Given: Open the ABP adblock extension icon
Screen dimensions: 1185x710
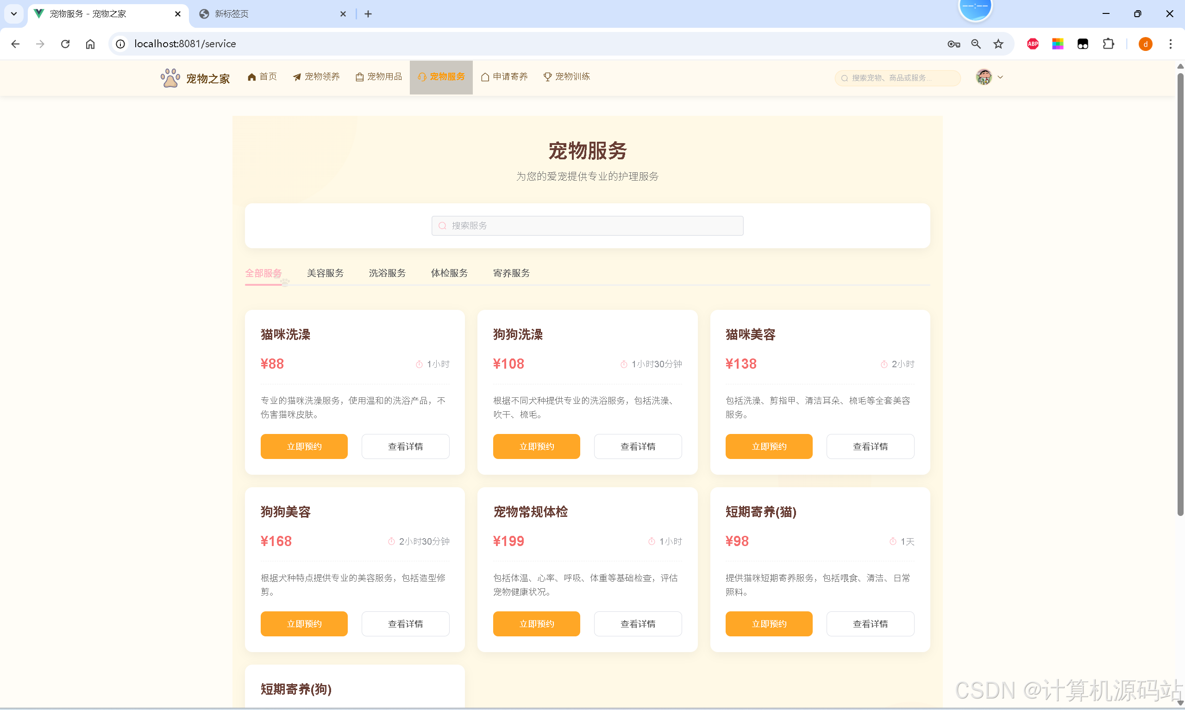Looking at the screenshot, I should [x=1033, y=44].
